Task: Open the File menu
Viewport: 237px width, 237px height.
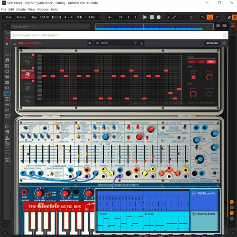Action: coord(3,9)
